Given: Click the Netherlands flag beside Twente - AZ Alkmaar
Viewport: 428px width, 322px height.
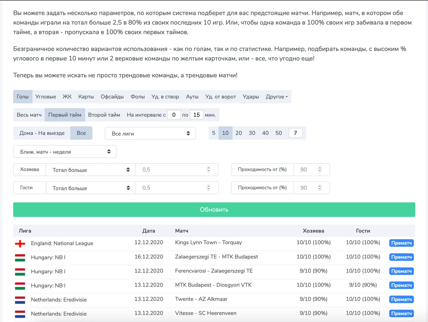Looking at the screenshot, I should (x=20, y=300).
